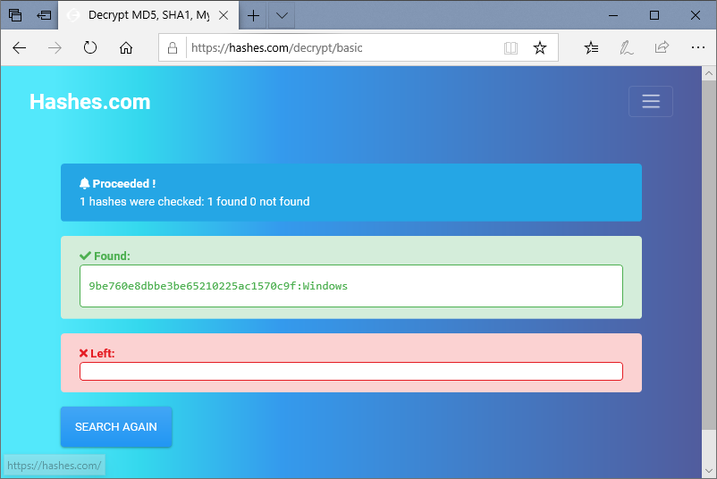
Task: Add page to favorites with star icon
Action: tap(540, 48)
